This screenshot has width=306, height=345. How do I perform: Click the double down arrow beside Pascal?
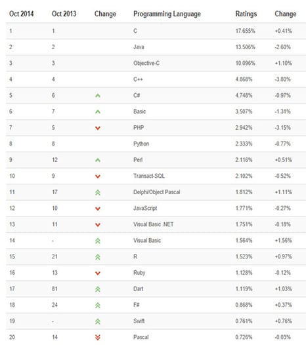click(98, 337)
